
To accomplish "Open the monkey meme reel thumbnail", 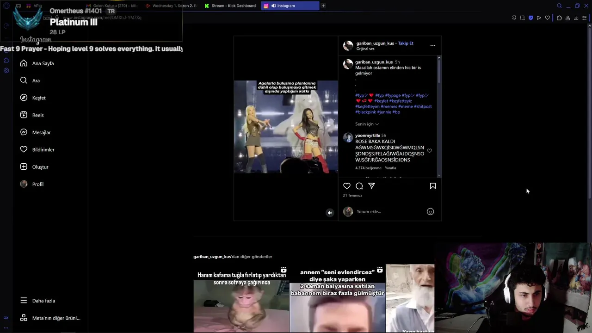I will click(241, 299).
